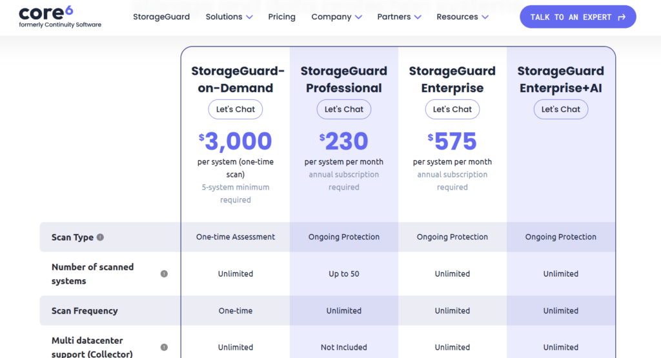This screenshot has width=661, height=358.
Task: Click 'per system per month' under $575
Action: tap(453, 162)
